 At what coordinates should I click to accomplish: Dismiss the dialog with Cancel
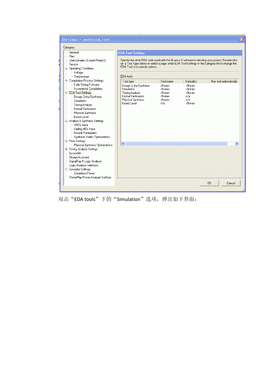pos(231,183)
